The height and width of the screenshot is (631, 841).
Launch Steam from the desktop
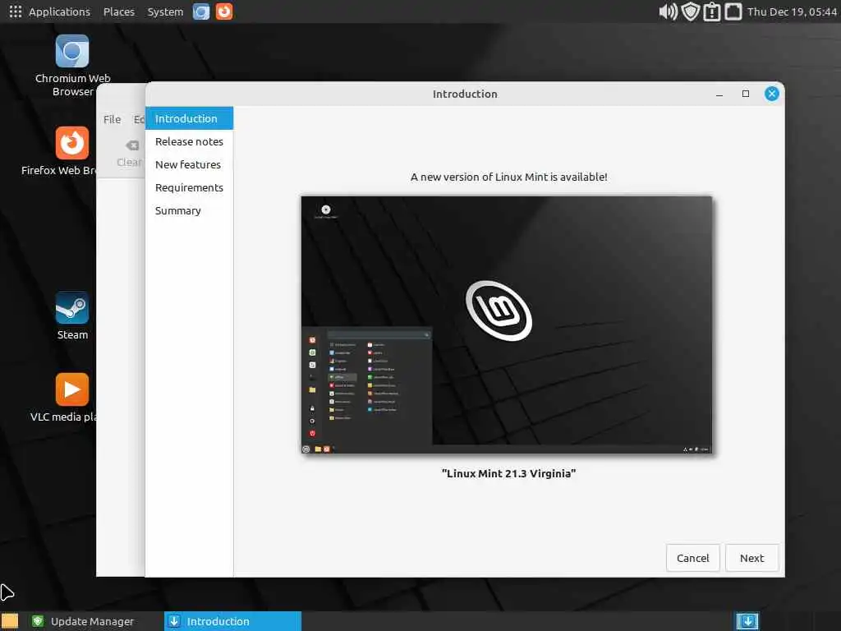click(72, 307)
